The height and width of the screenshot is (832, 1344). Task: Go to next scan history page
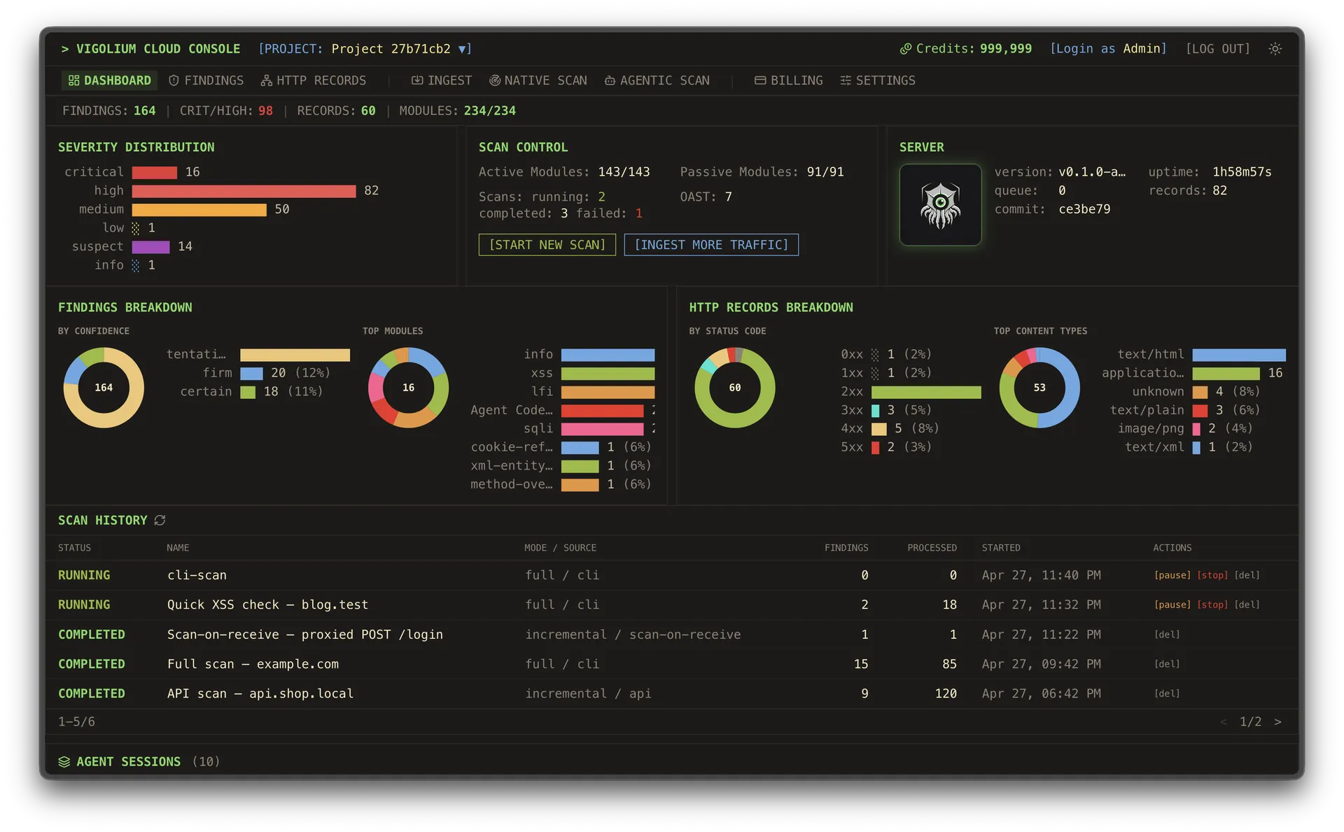[1277, 721]
